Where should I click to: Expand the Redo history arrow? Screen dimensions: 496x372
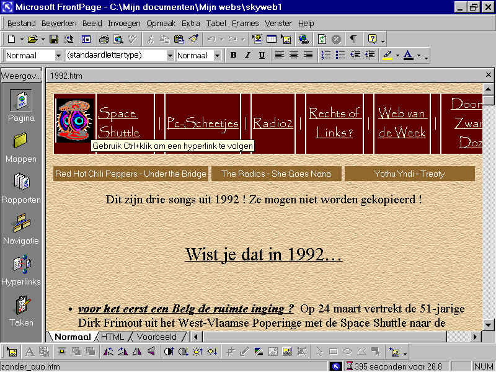tap(243, 40)
